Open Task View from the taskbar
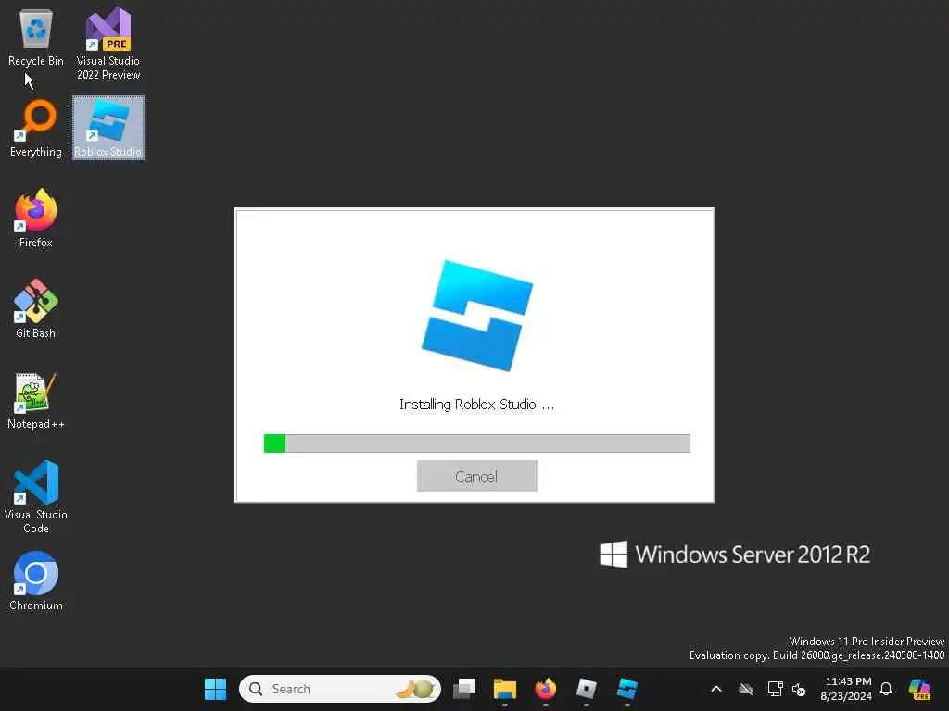 click(x=464, y=689)
